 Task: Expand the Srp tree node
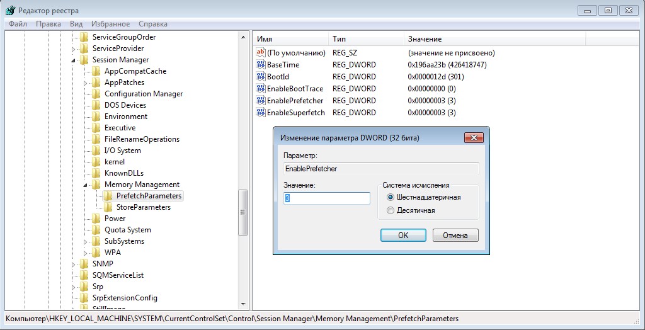point(73,287)
